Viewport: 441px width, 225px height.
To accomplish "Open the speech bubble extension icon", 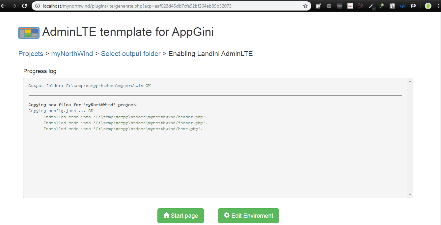I will pyautogui.click(x=413, y=6).
